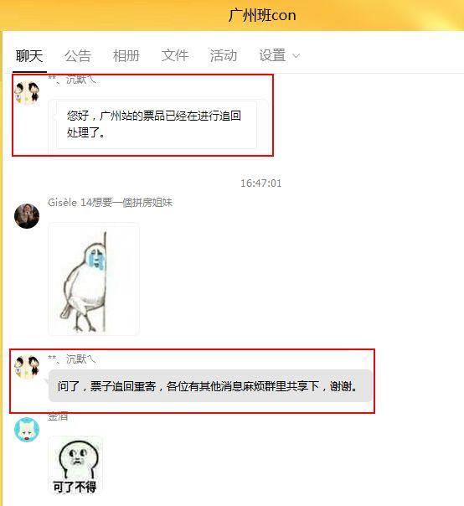Click the 金酒 nickname label
The width and height of the screenshot is (464, 506).
pos(58,416)
